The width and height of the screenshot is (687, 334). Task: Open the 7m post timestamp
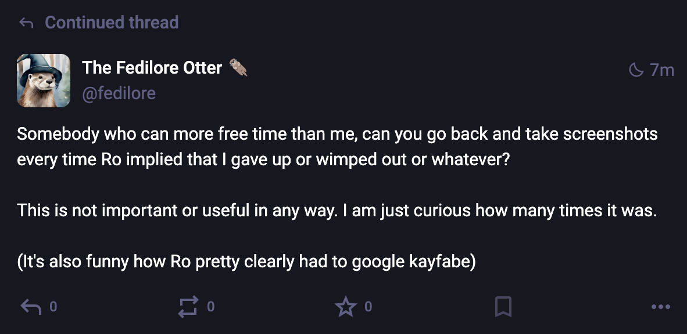[662, 70]
